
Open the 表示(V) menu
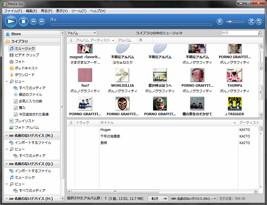click(62, 11)
